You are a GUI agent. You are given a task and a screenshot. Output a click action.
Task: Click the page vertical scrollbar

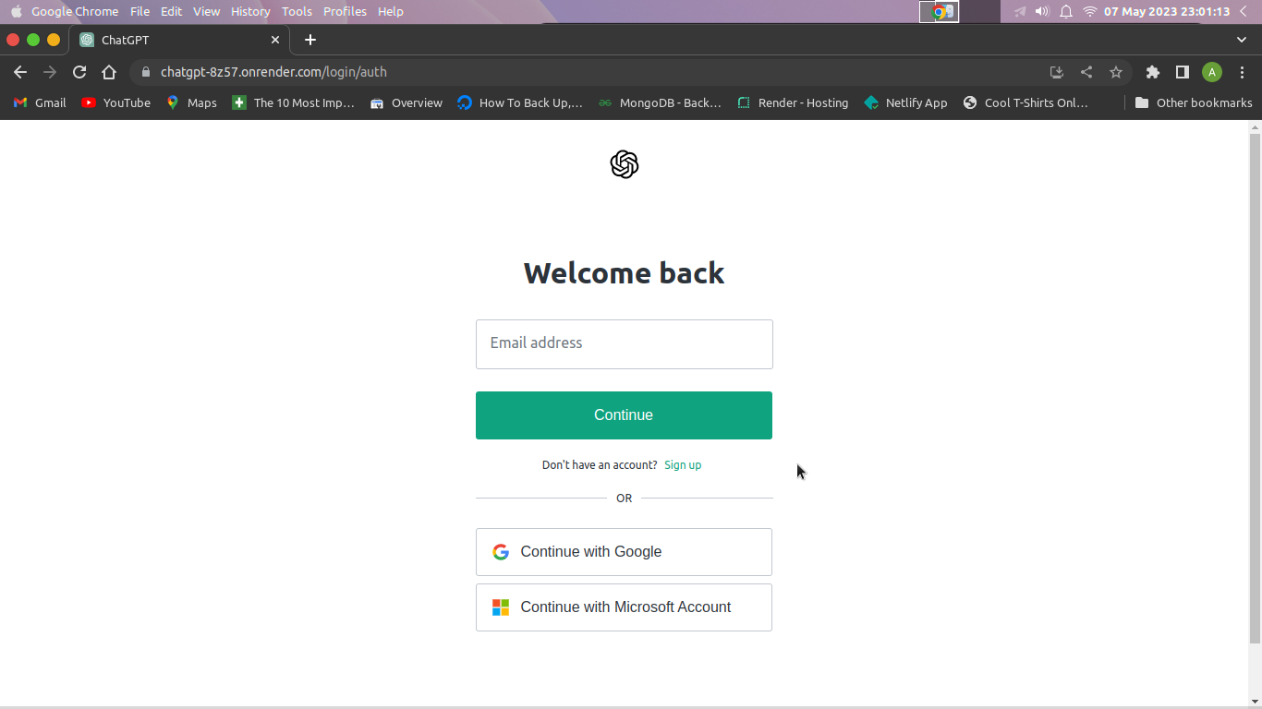click(1255, 388)
